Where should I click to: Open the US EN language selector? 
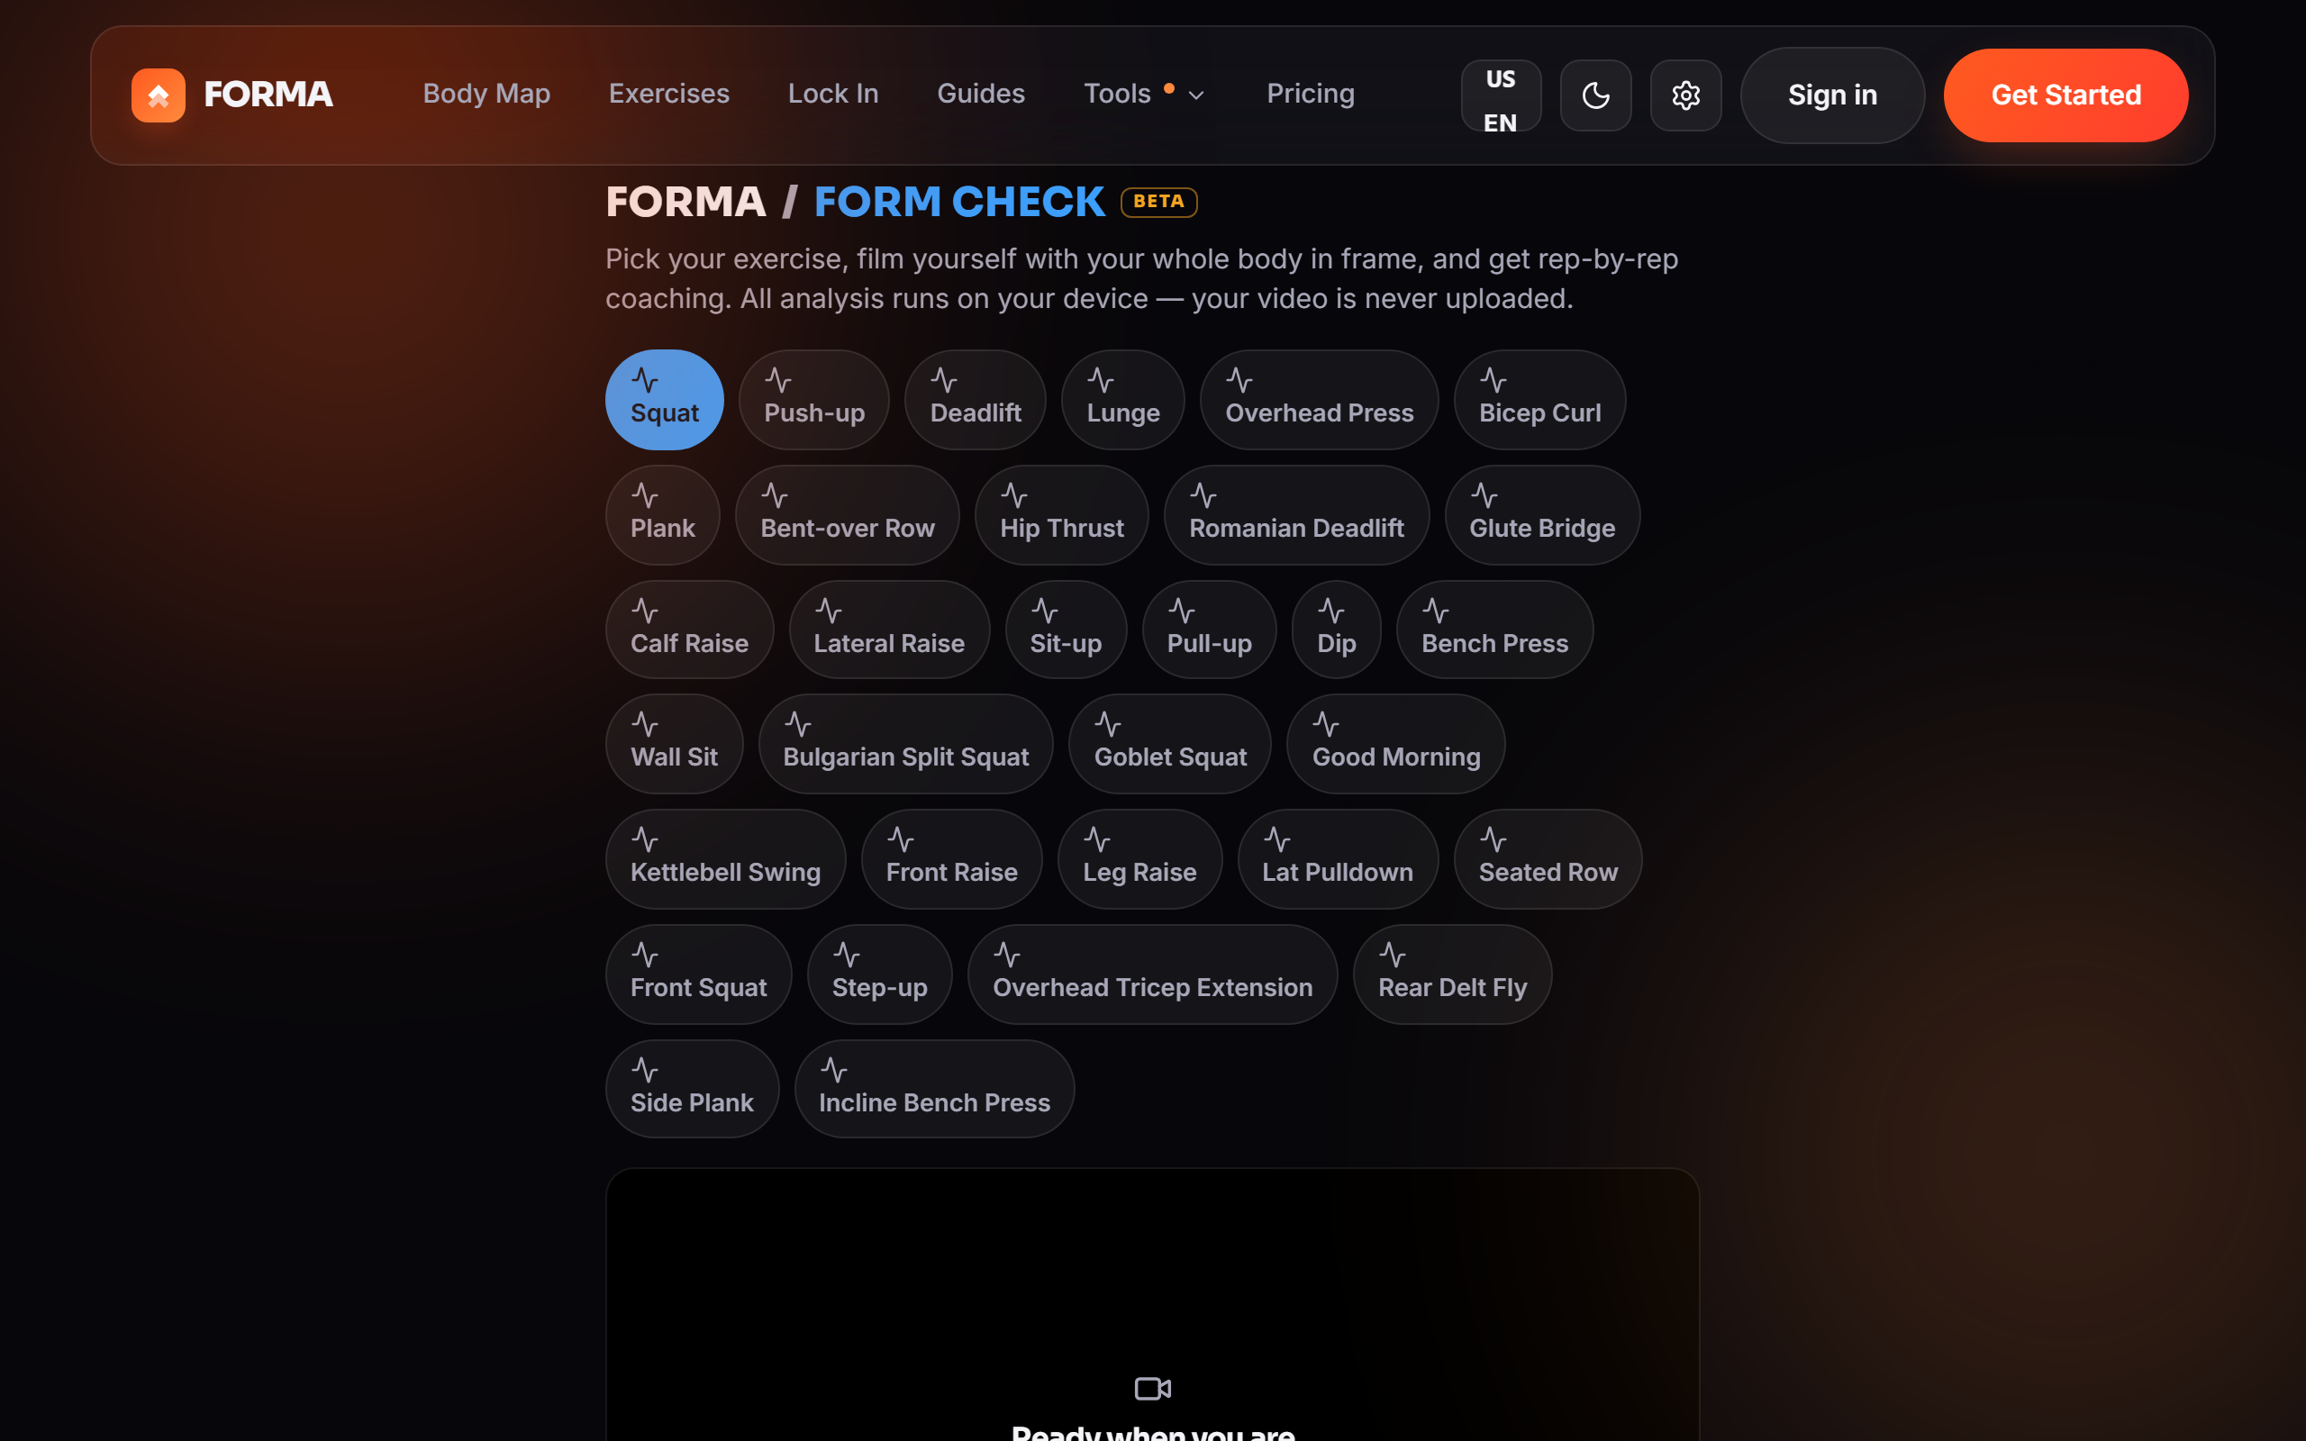[x=1500, y=95]
